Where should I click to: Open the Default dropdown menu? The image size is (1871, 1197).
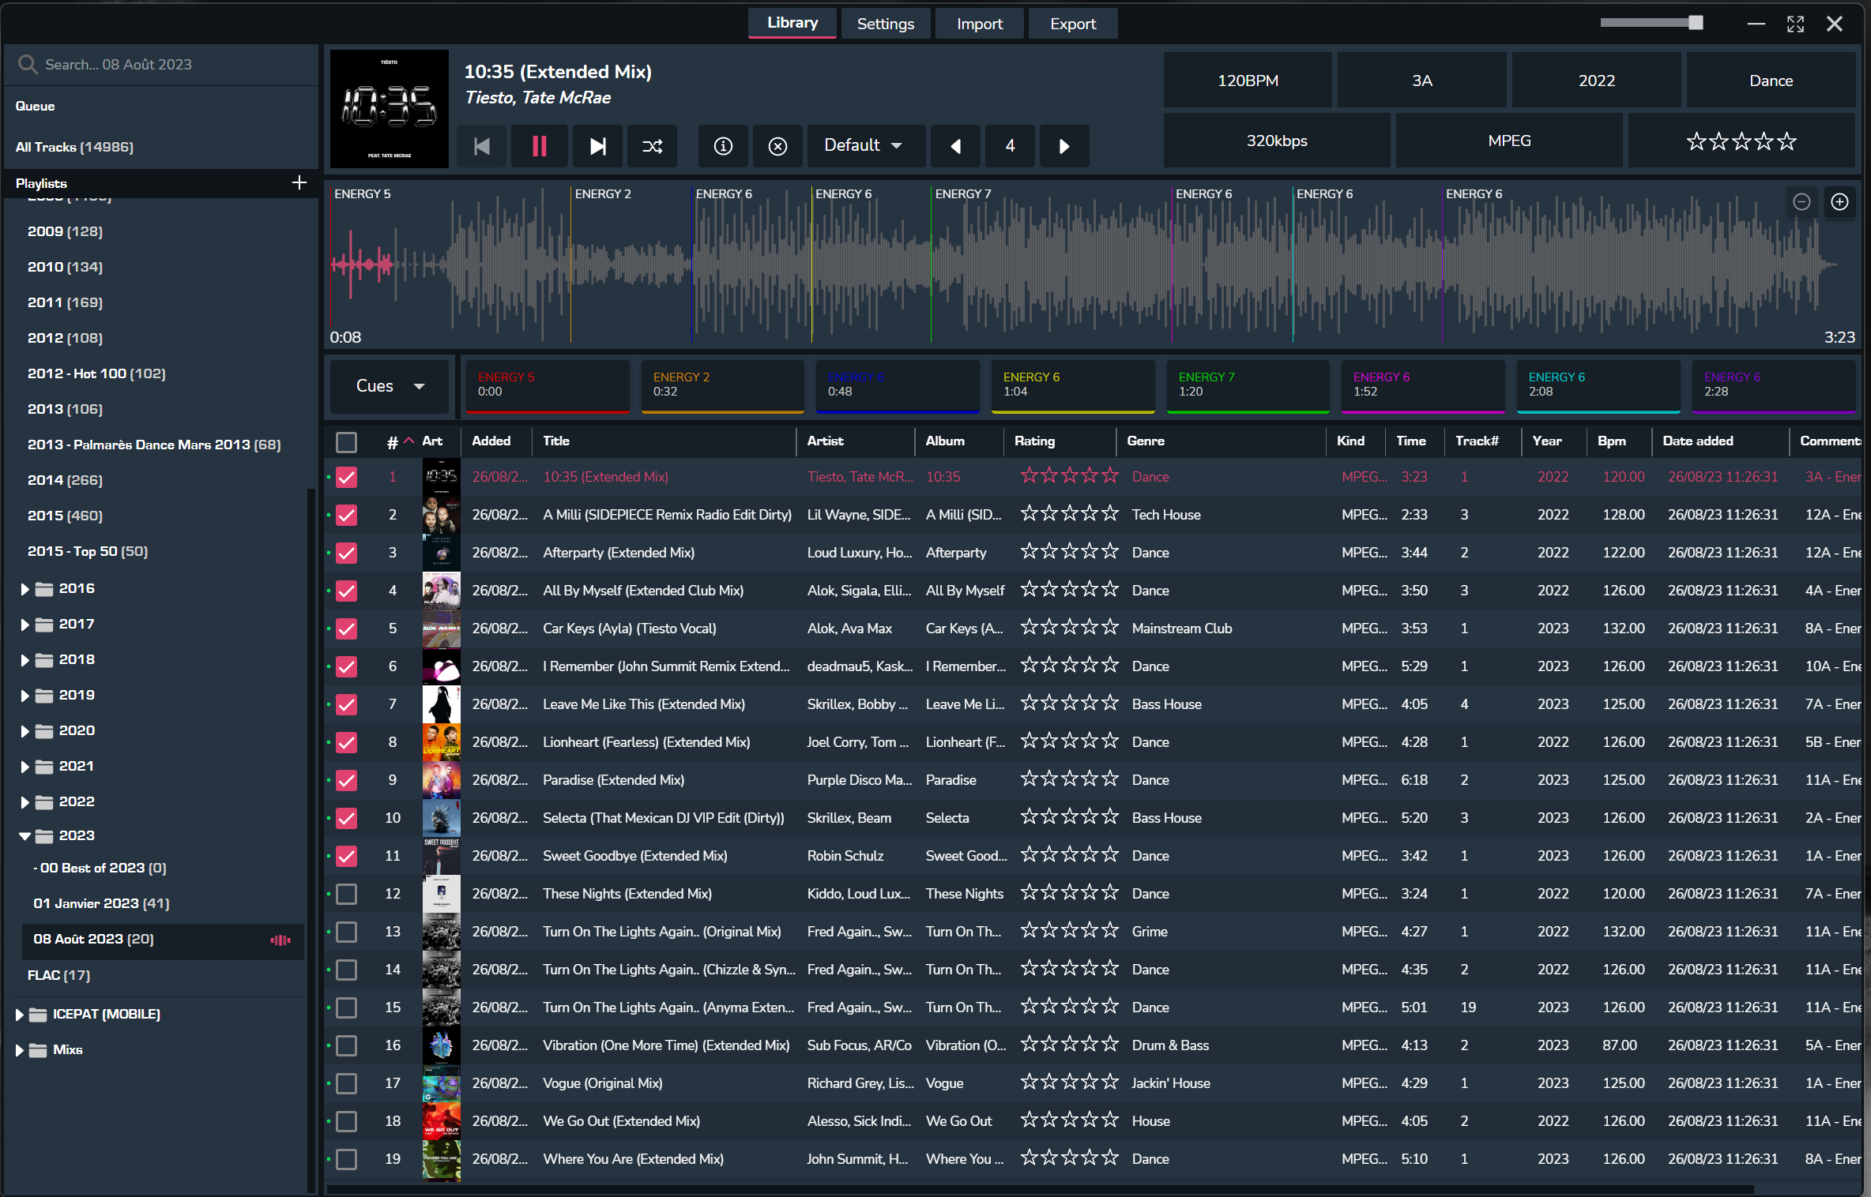[864, 146]
